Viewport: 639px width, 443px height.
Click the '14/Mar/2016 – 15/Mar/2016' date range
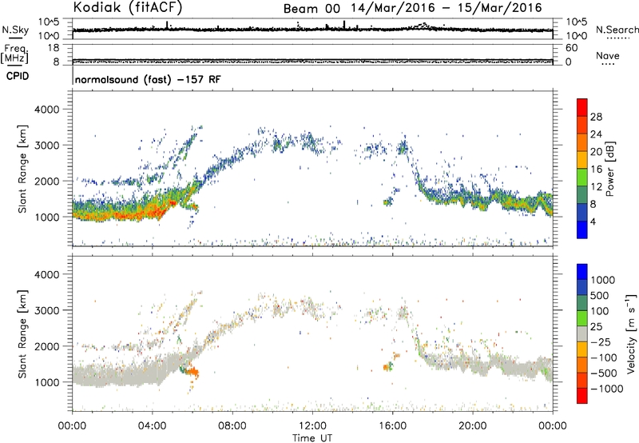[447, 8]
